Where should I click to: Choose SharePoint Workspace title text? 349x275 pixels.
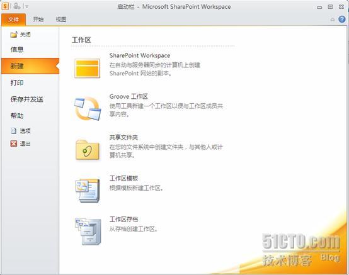tap(140, 55)
